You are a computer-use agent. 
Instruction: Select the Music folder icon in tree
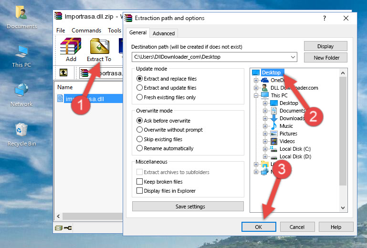[x=274, y=126]
